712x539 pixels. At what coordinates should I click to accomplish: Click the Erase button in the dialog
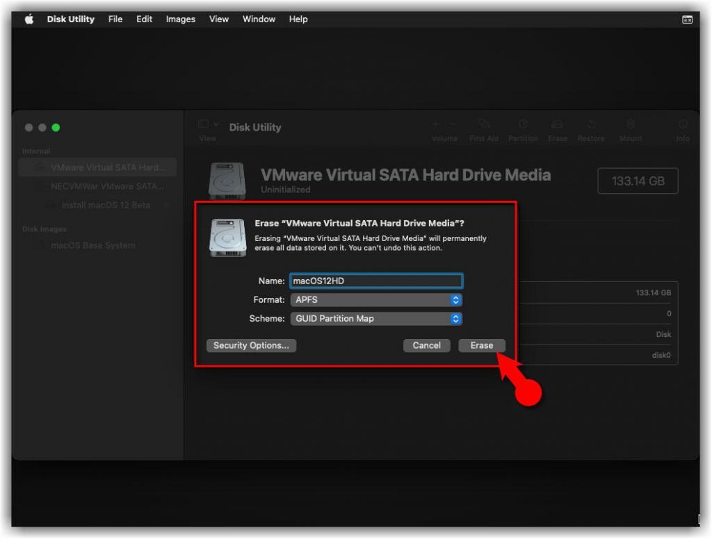tap(481, 345)
